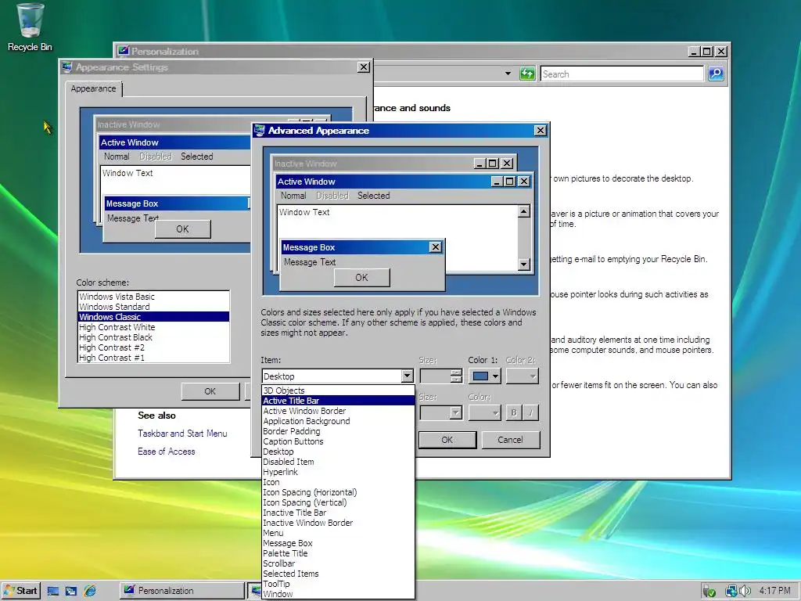801x601 pixels.
Task: Click Selected menu item in Advanced preview
Action: point(373,196)
